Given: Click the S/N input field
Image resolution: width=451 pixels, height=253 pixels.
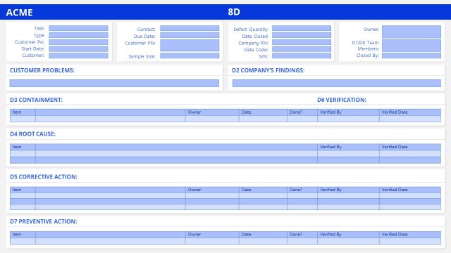Looking at the screenshot, I should pos(302,56).
